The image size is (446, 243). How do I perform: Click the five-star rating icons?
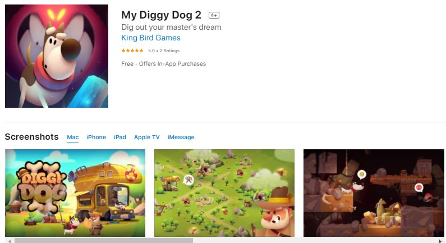point(132,51)
